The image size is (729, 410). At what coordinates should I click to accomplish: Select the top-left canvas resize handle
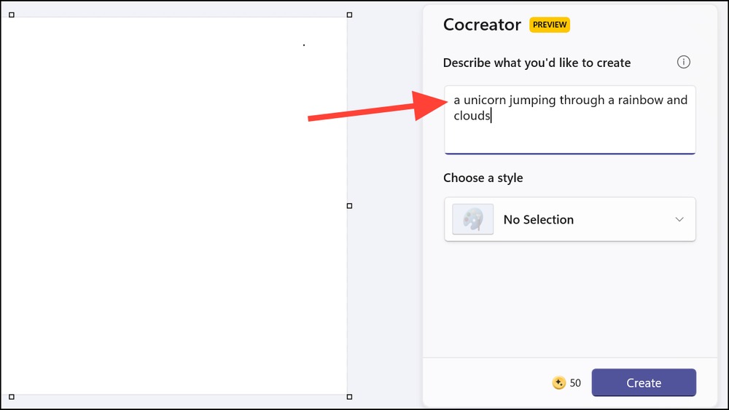coord(12,15)
